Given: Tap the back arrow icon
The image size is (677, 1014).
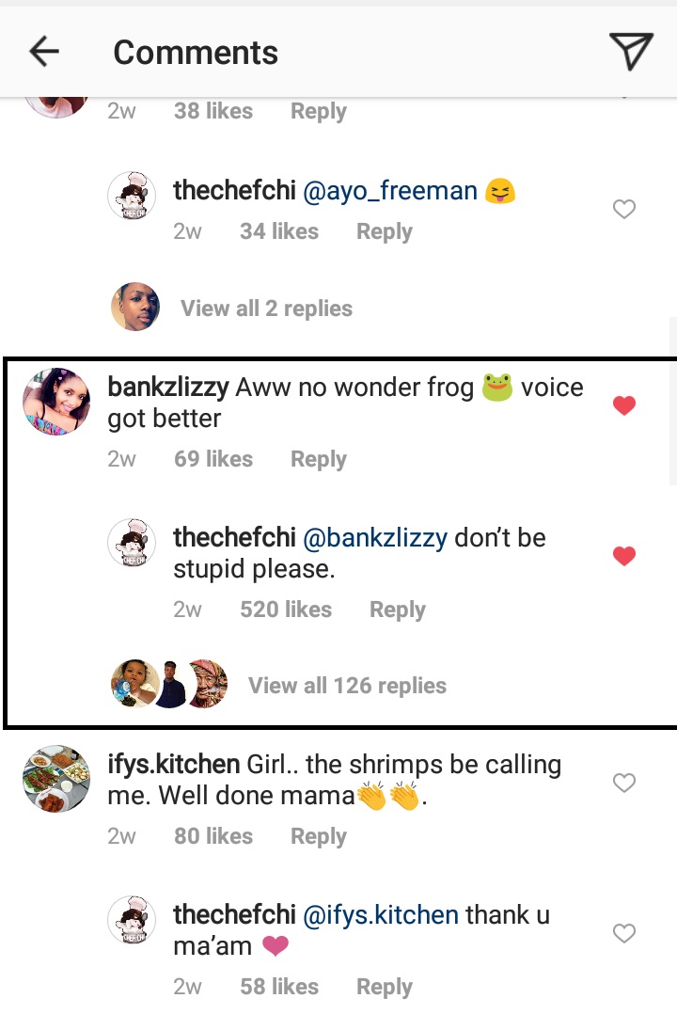Looking at the screenshot, I should pyautogui.click(x=44, y=53).
